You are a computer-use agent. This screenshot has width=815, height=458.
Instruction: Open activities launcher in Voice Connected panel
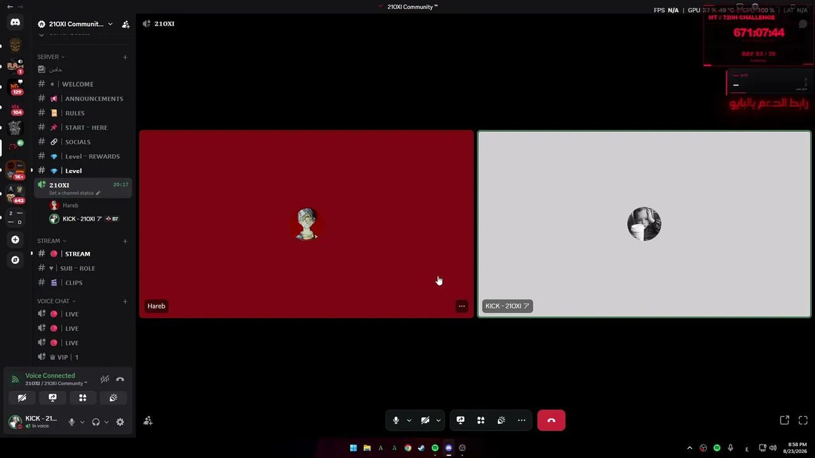pyautogui.click(x=83, y=398)
